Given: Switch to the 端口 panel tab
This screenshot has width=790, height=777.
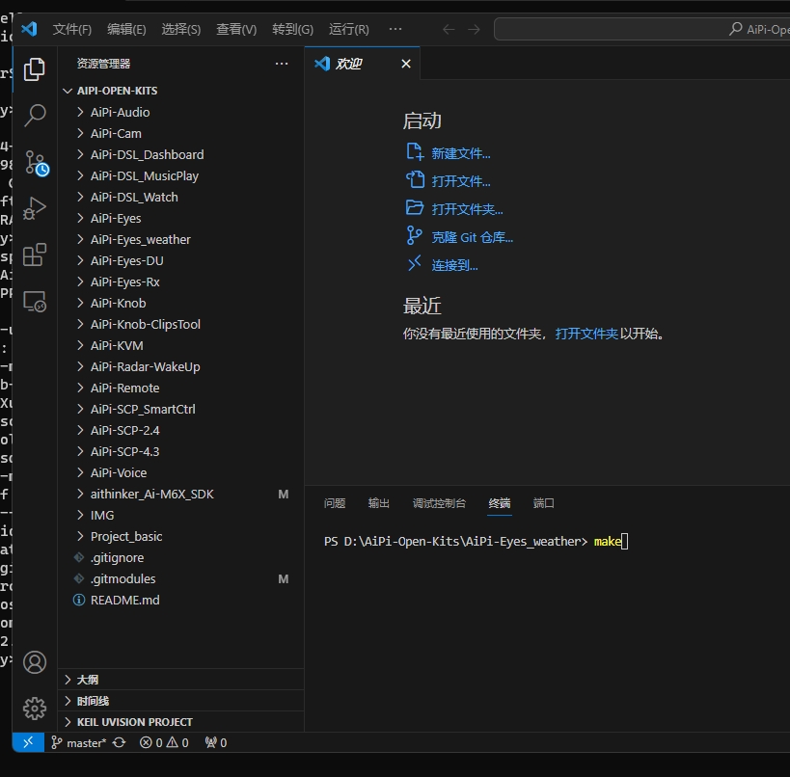Looking at the screenshot, I should coord(544,503).
